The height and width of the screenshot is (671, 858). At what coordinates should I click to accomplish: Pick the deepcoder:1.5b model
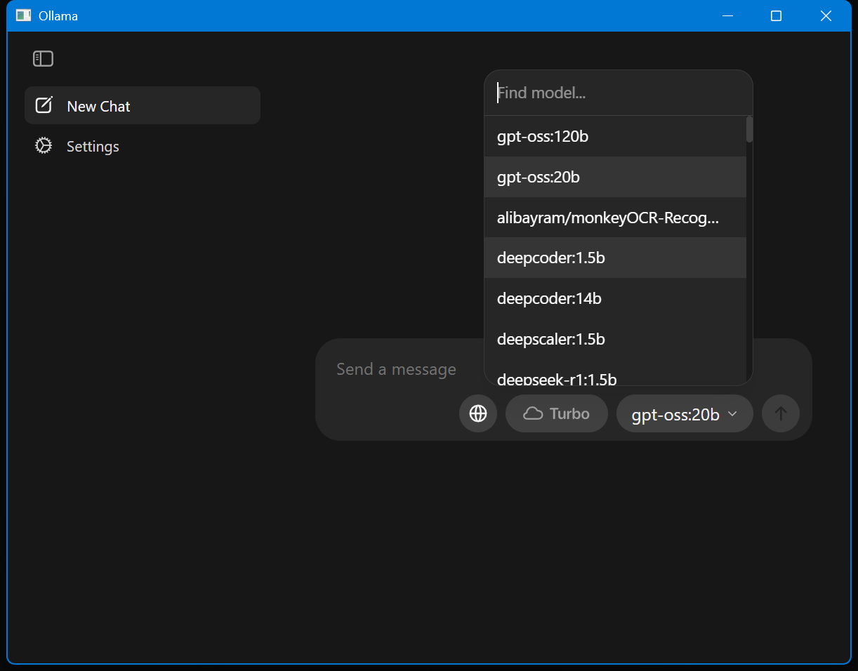click(615, 258)
